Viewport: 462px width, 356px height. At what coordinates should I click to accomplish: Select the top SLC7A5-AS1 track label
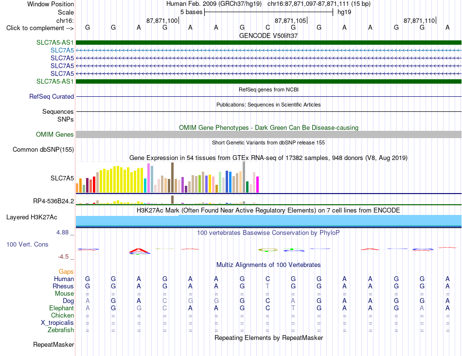(55, 42)
